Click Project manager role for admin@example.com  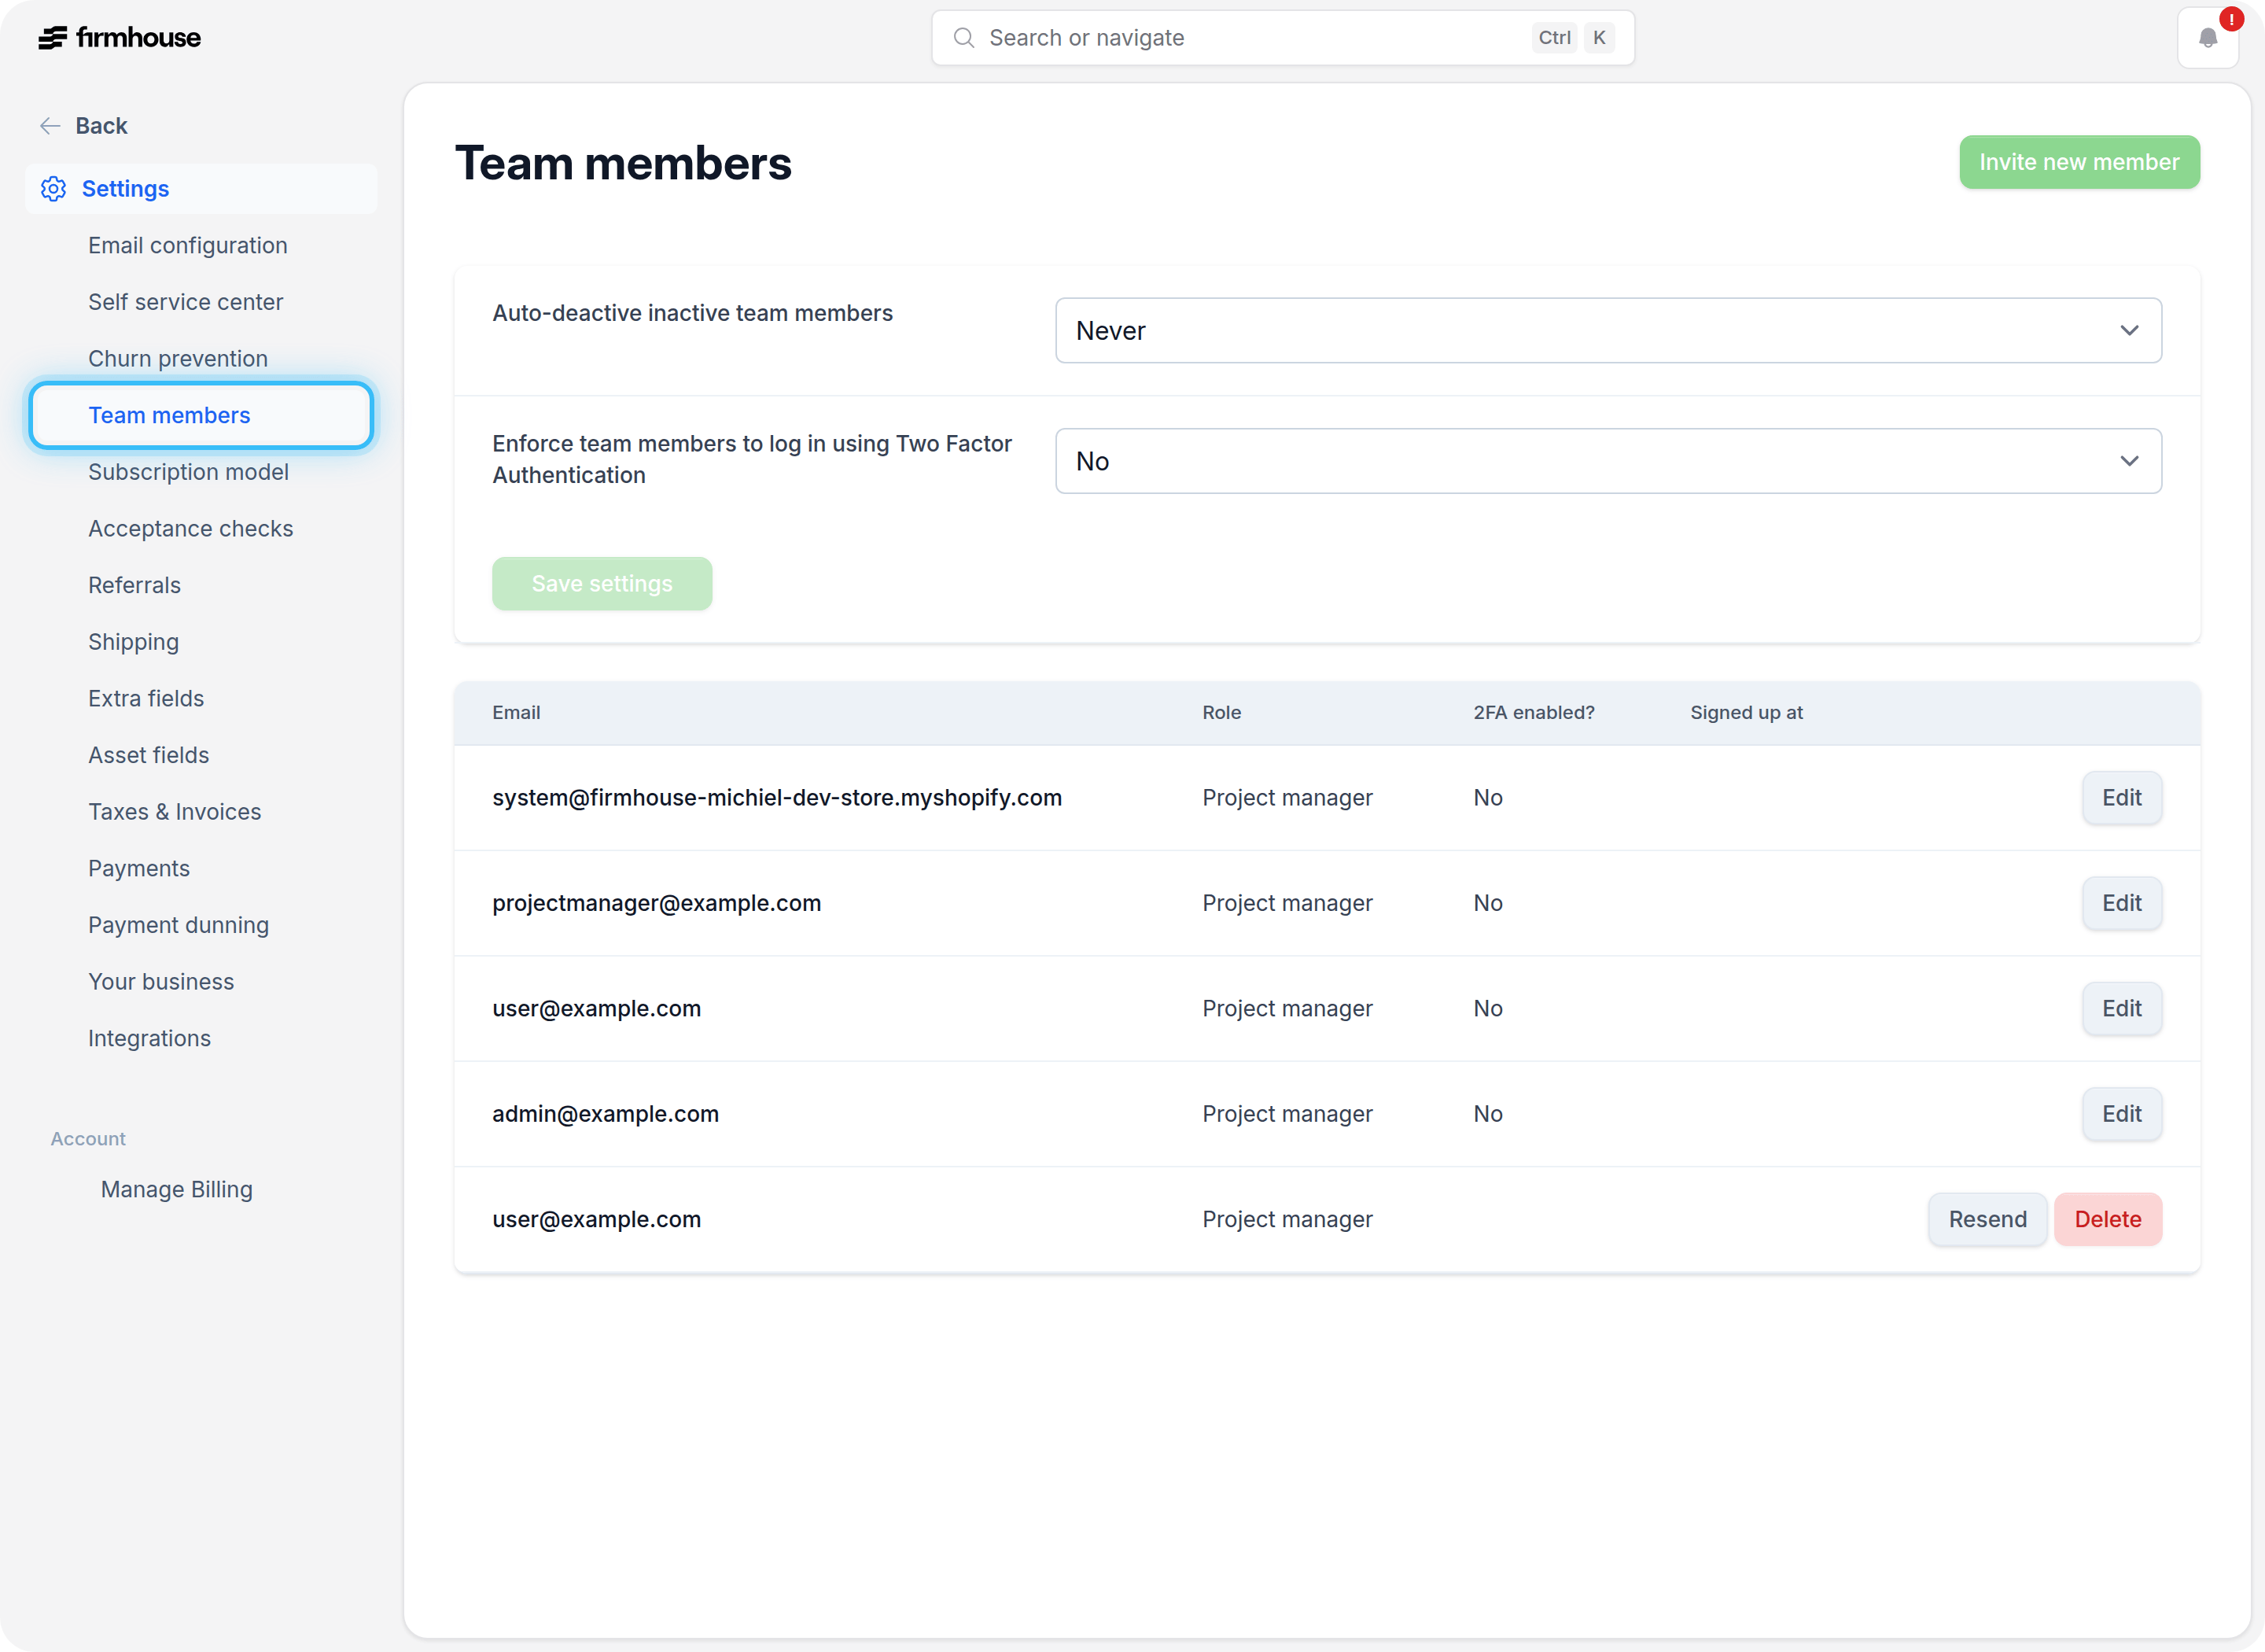(x=1287, y=1114)
